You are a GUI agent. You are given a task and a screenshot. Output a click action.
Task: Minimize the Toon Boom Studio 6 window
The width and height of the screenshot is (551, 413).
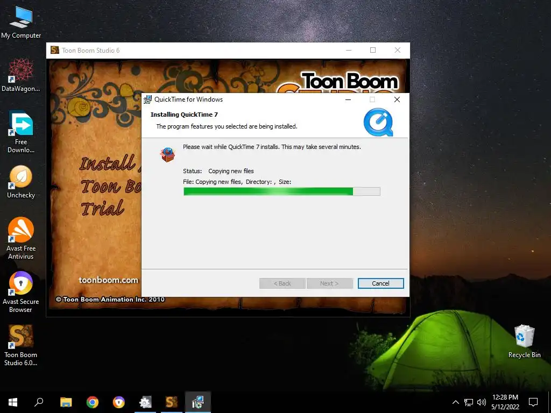[349, 50]
